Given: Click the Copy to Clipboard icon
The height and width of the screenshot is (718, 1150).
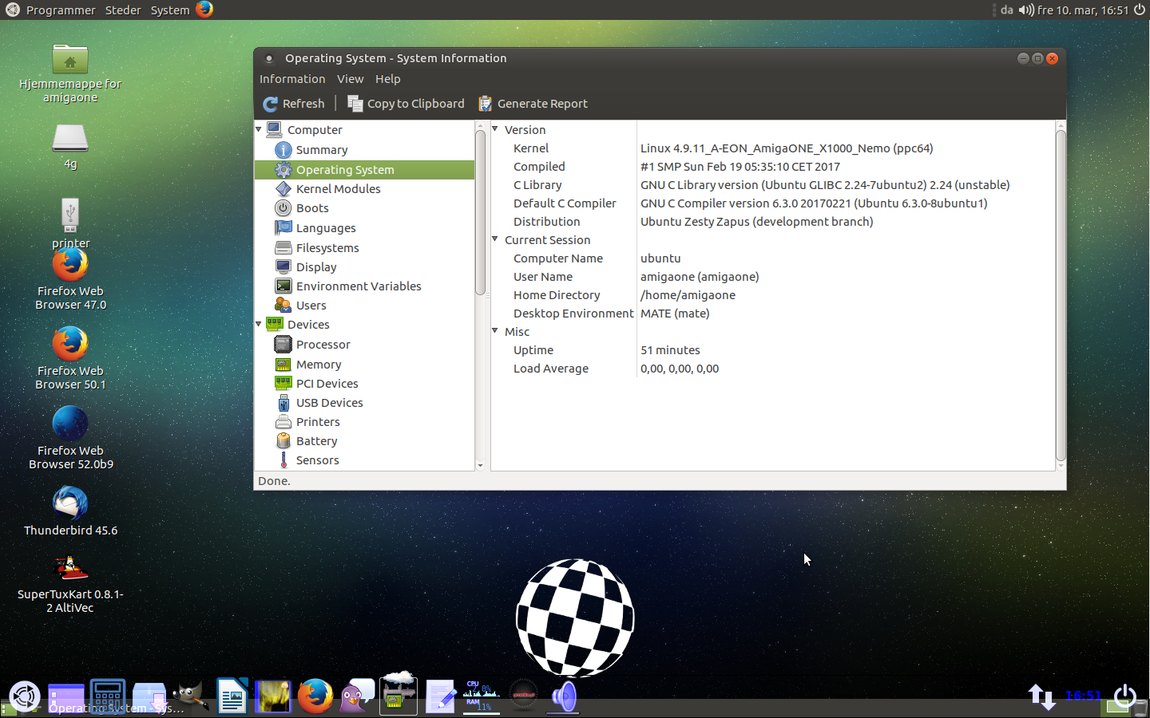Looking at the screenshot, I should (355, 104).
